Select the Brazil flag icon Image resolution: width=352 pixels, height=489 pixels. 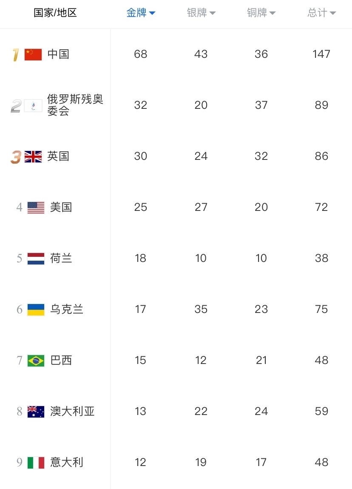point(36,361)
